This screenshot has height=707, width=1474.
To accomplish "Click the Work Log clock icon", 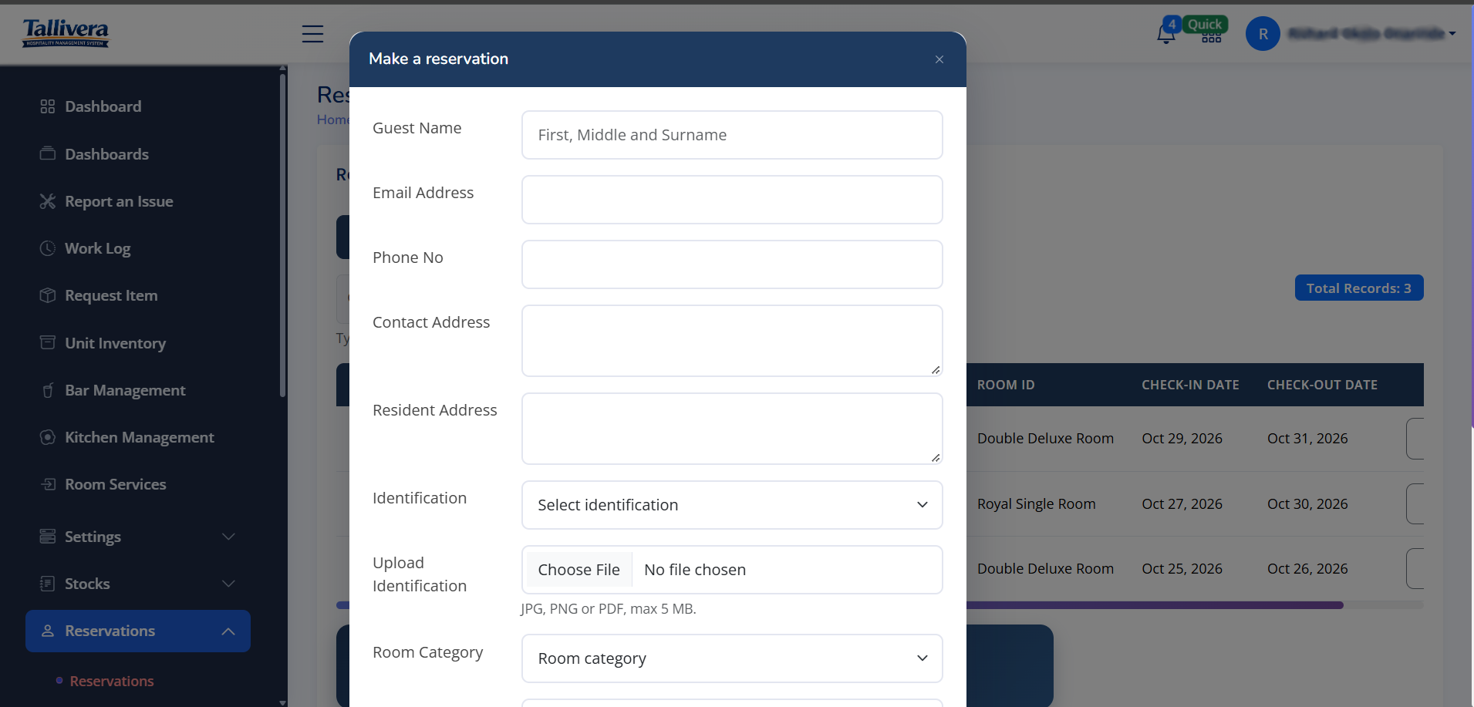I will 48,248.
